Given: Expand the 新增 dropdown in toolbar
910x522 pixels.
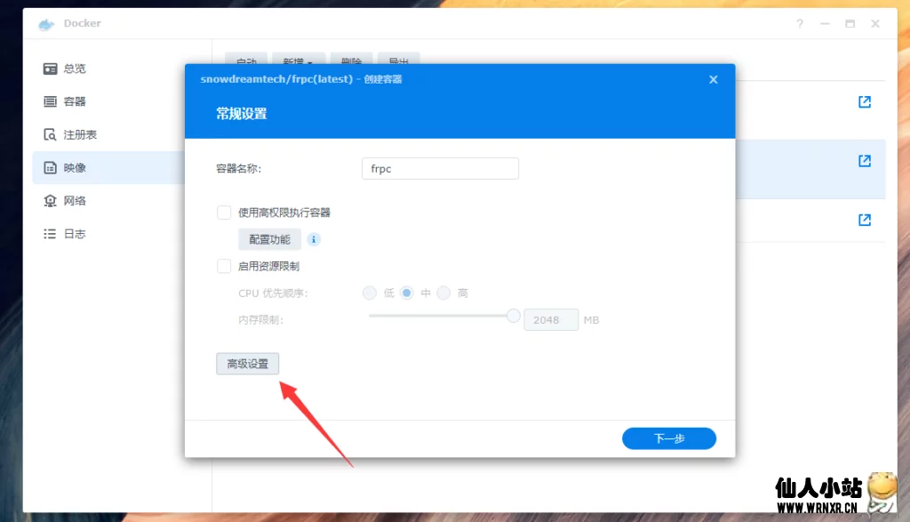Looking at the screenshot, I should [x=298, y=62].
